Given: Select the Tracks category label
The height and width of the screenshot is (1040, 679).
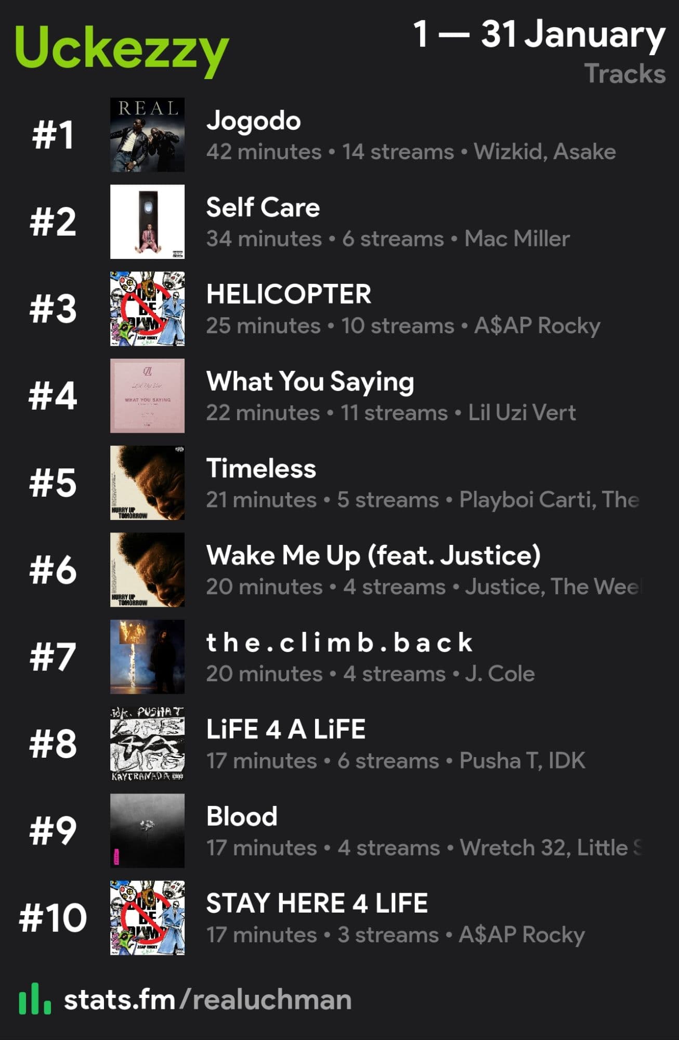Looking at the screenshot, I should pyautogui.click(x=624, y=73).
